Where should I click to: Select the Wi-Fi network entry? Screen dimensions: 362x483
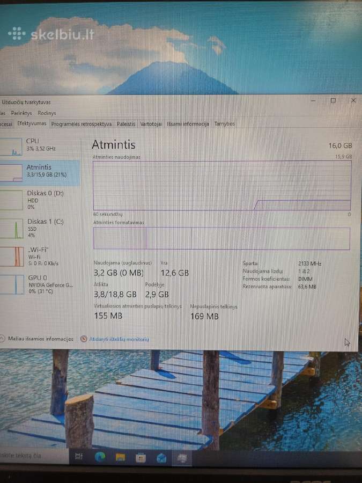[x=40, y=257]
